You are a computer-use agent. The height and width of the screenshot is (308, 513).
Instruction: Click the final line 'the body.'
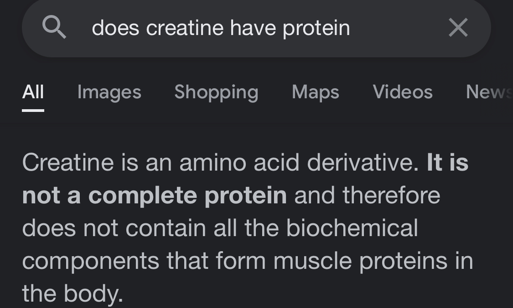[73, 293]
